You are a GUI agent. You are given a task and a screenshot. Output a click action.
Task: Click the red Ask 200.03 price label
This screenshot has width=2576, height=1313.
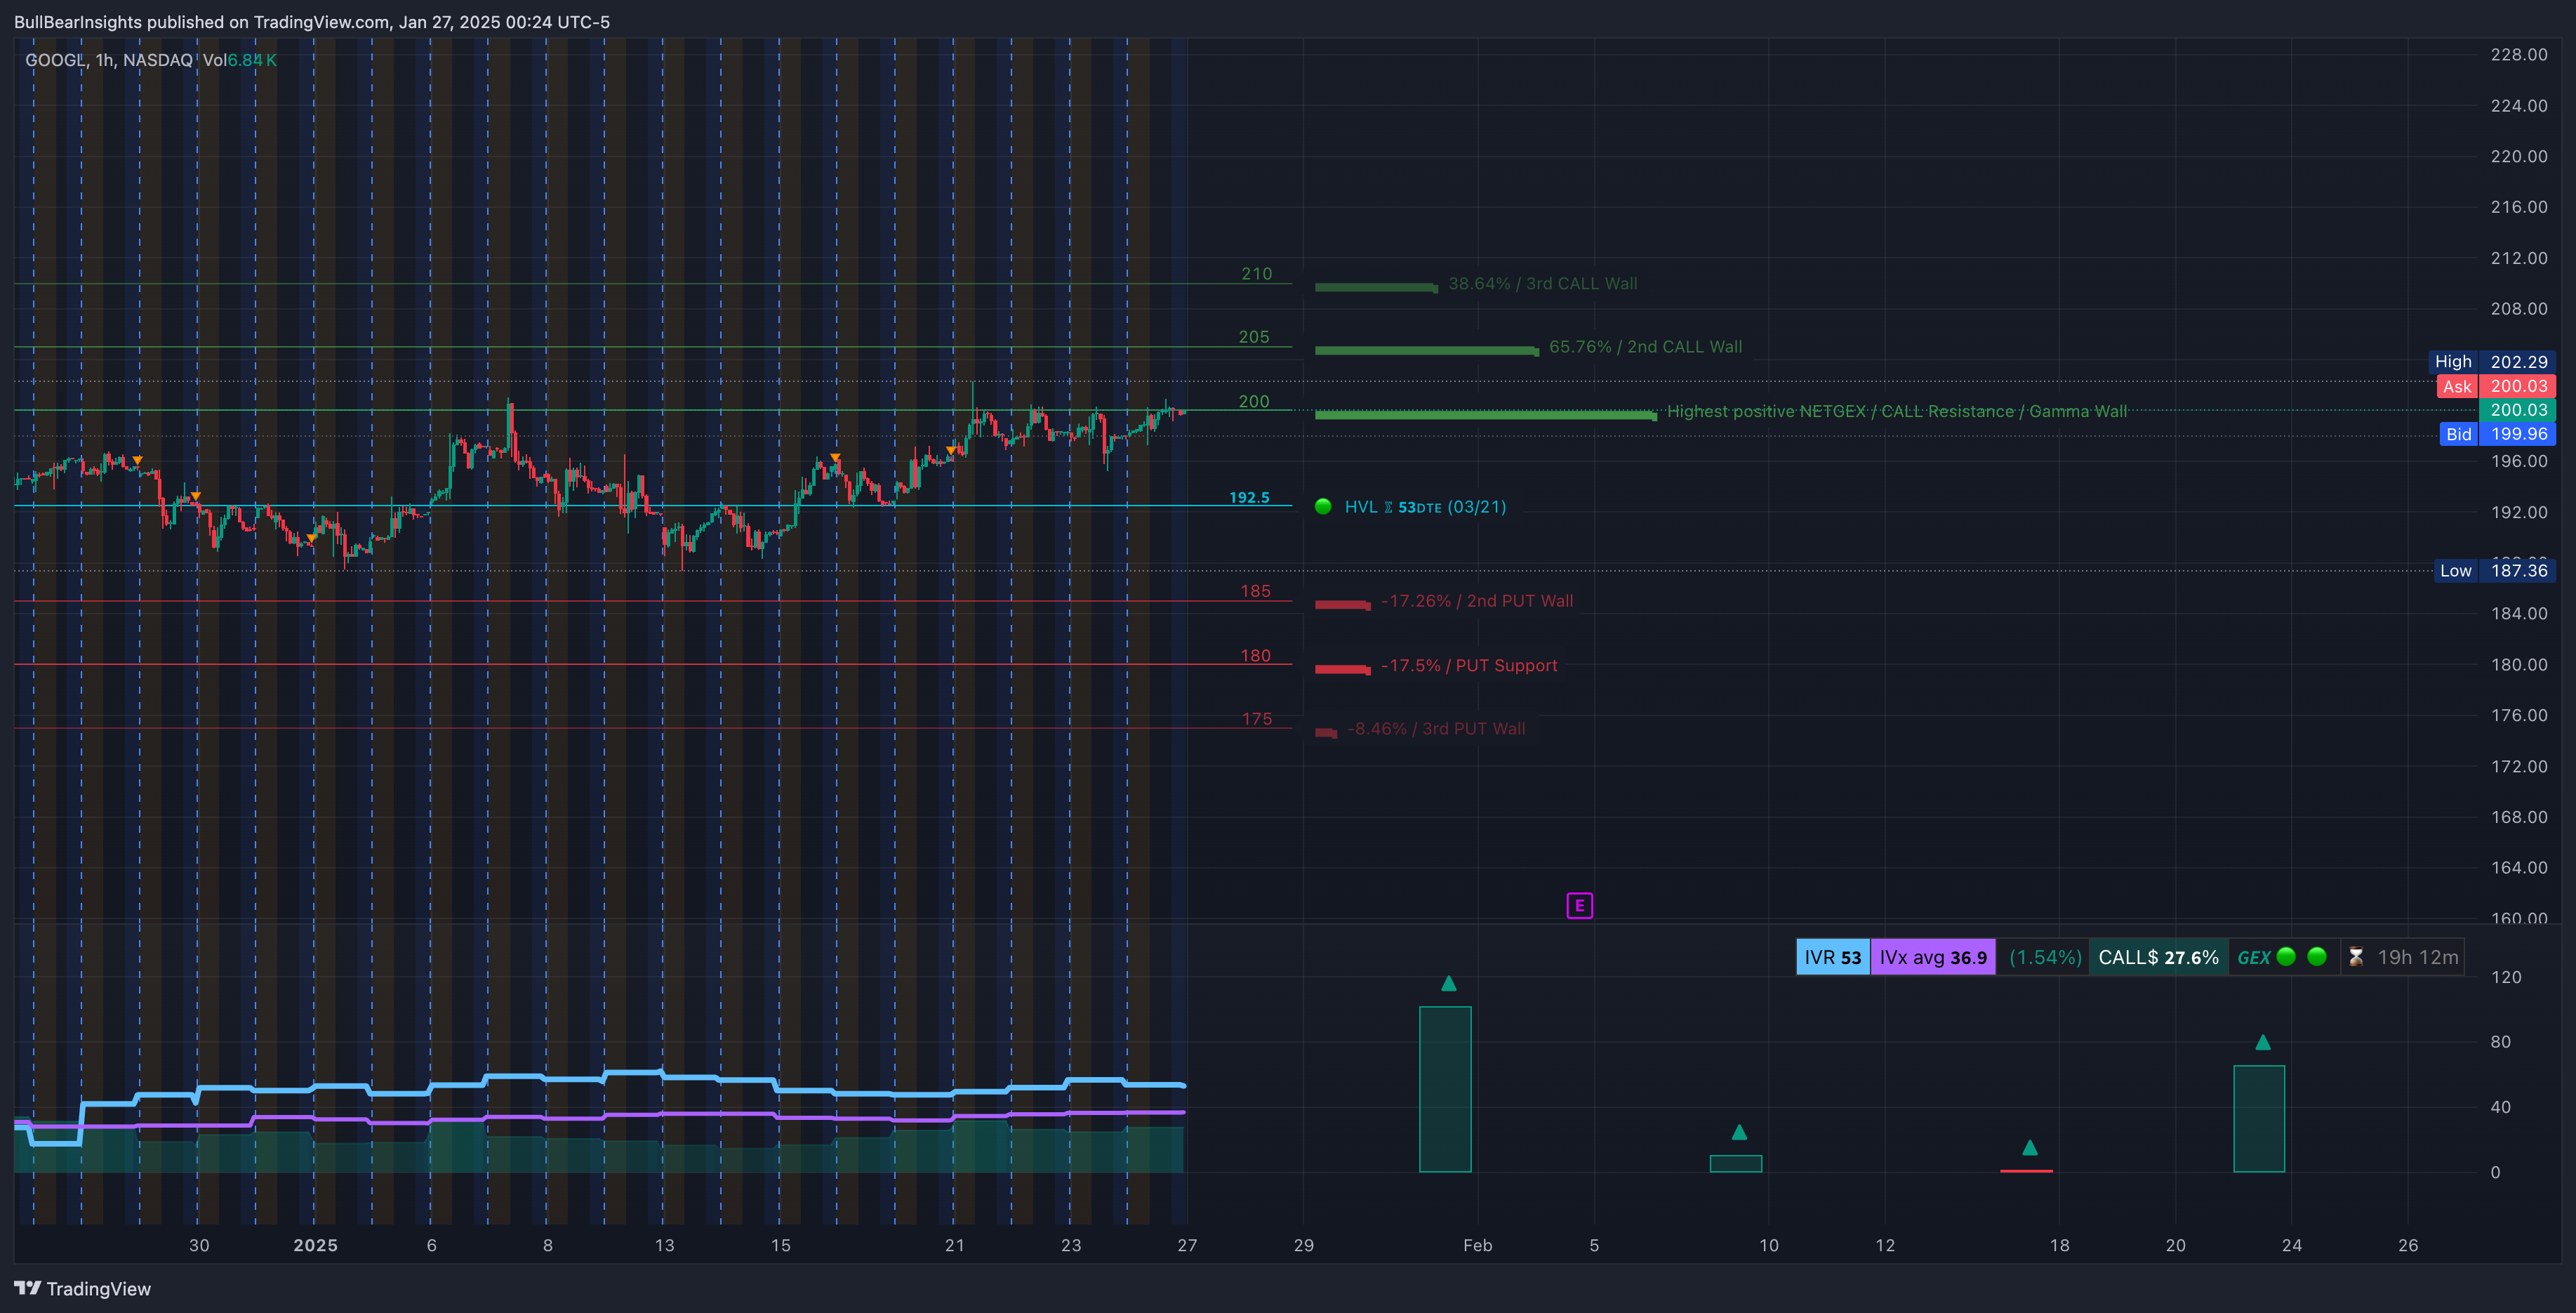2496,386
